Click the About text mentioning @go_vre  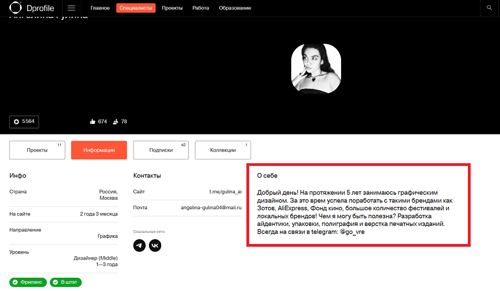[x=355, y=212]
